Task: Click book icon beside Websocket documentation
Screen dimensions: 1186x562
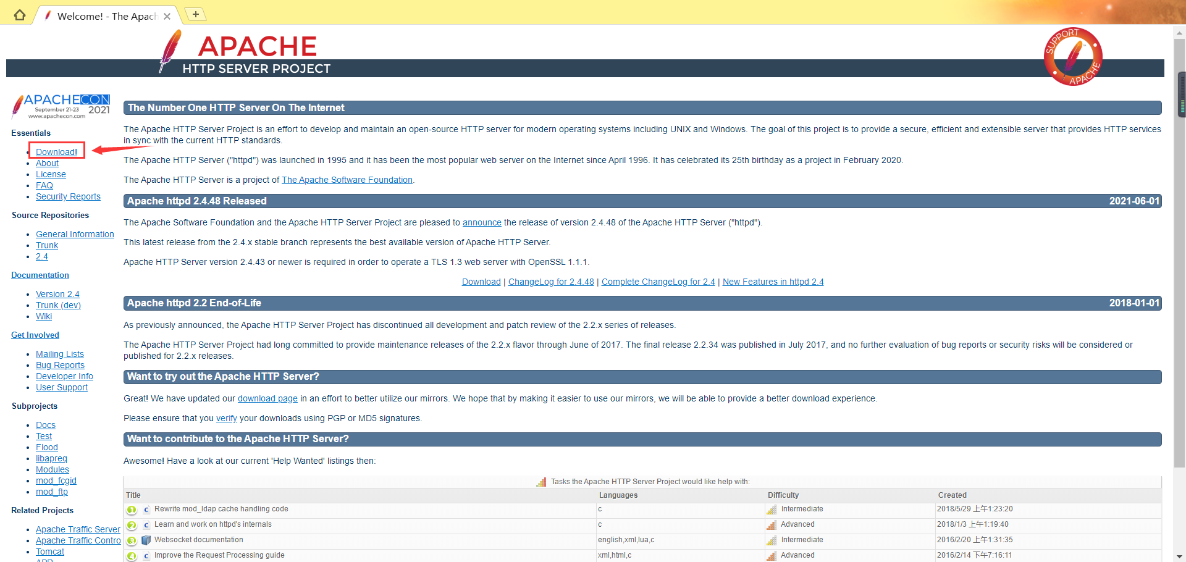Action: [x=146, y=540]
